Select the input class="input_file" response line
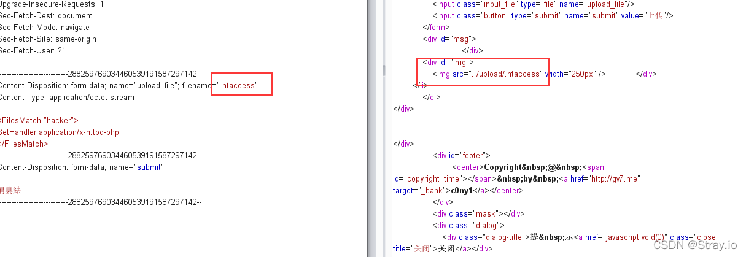Viewport: 746px width, 257px height. coord(534,4)
